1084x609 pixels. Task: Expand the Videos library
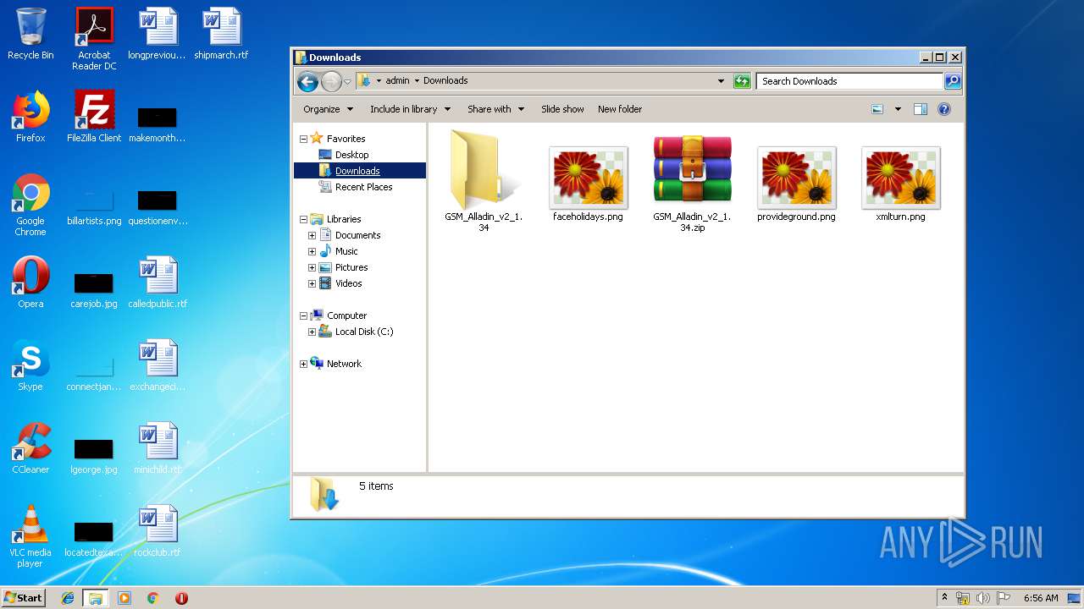point(312,283)
